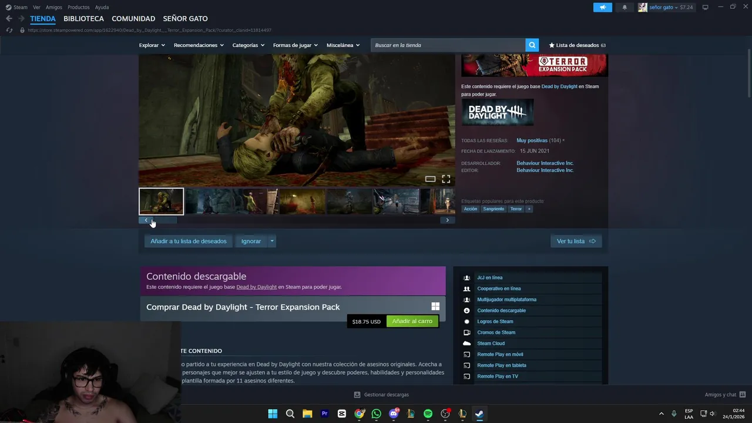Click the announcements megaphone button
The height and width of the screenshot is (423, 752).
pos(602,7)
